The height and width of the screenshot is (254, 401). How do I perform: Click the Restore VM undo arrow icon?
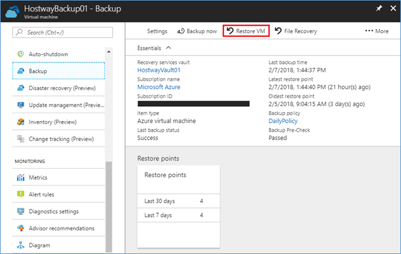(x=230, y=31)
